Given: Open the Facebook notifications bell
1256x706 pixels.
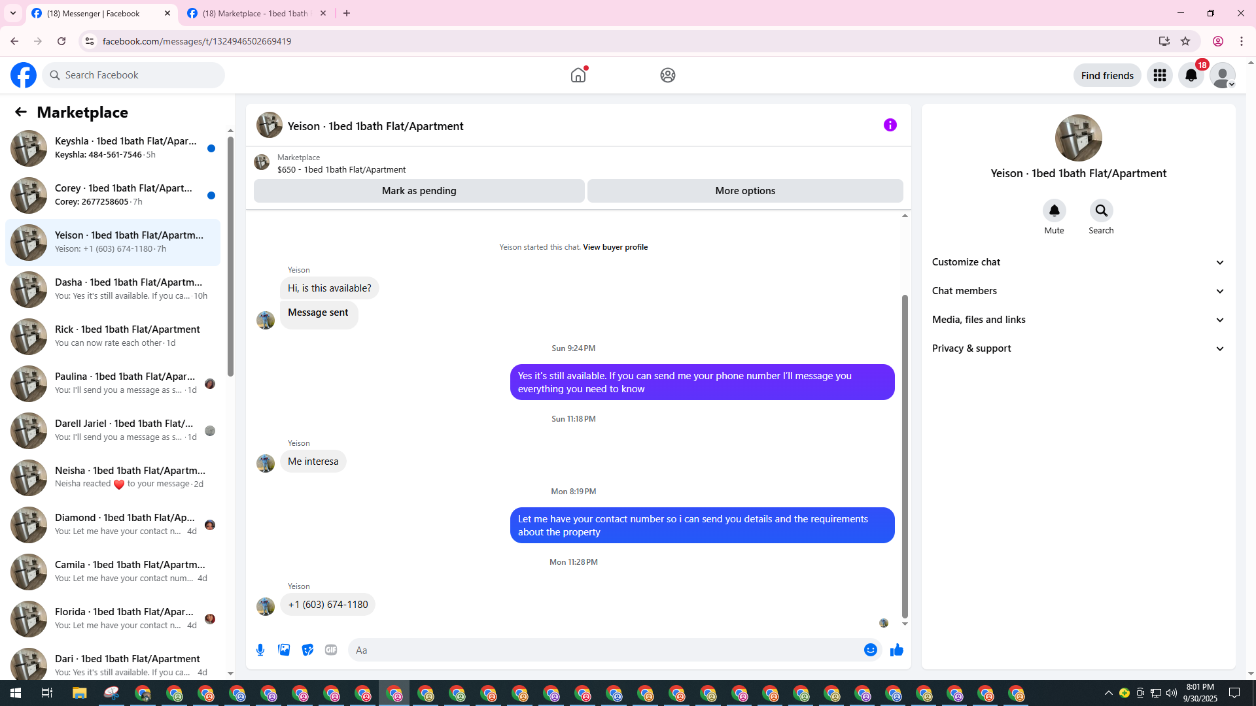Looking at the screenshot, I should pos(1191,76).
